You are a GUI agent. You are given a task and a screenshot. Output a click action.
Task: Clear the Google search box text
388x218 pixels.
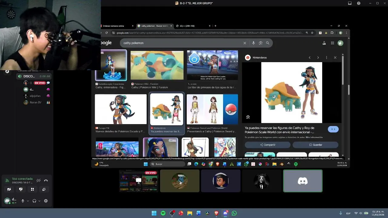click(x=245, y=43)
